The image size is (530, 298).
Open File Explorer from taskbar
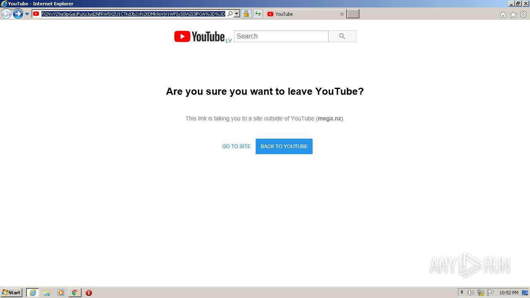click(47, 293)
